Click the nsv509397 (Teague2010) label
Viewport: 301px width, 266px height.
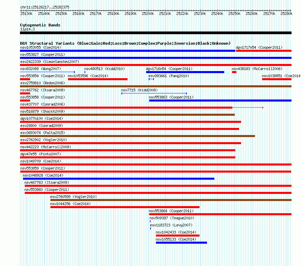click(x=172, y=218)
